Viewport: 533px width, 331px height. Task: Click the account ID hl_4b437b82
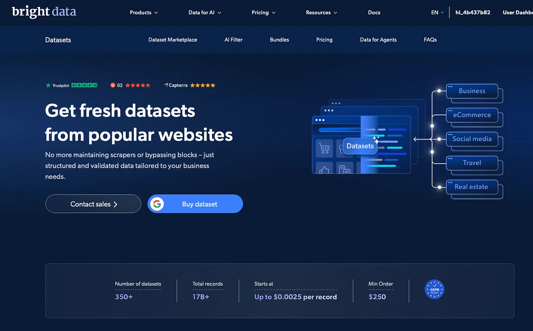pos(473,12)
